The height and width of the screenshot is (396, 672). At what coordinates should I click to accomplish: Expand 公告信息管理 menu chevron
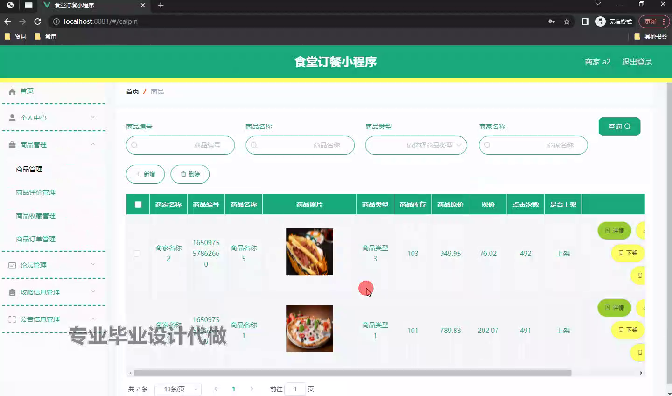point(93,319)
